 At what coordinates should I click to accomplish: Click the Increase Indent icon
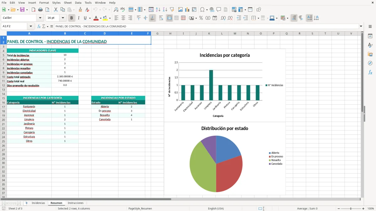click(x=239, y=18)
